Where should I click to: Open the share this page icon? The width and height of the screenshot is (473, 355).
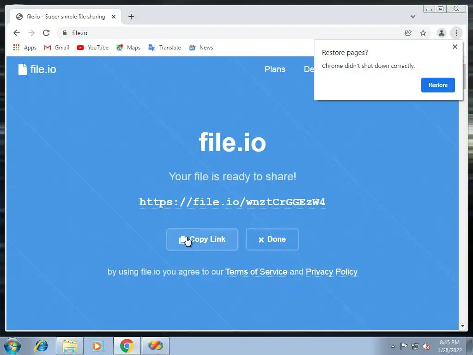pos(408,33)
